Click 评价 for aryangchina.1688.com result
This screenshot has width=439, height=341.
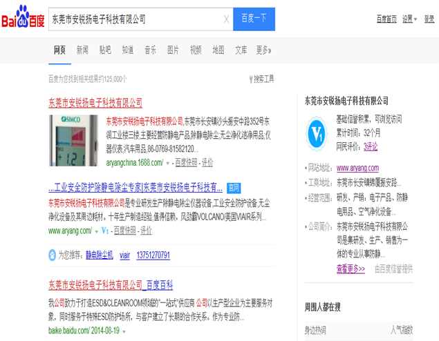[x=207, y=163]
